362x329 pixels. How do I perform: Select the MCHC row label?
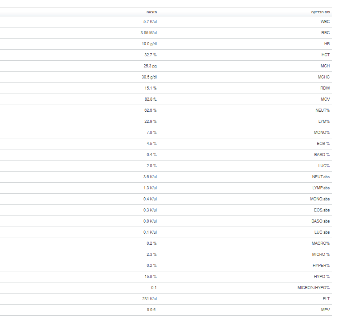click(x=324, y=77)
